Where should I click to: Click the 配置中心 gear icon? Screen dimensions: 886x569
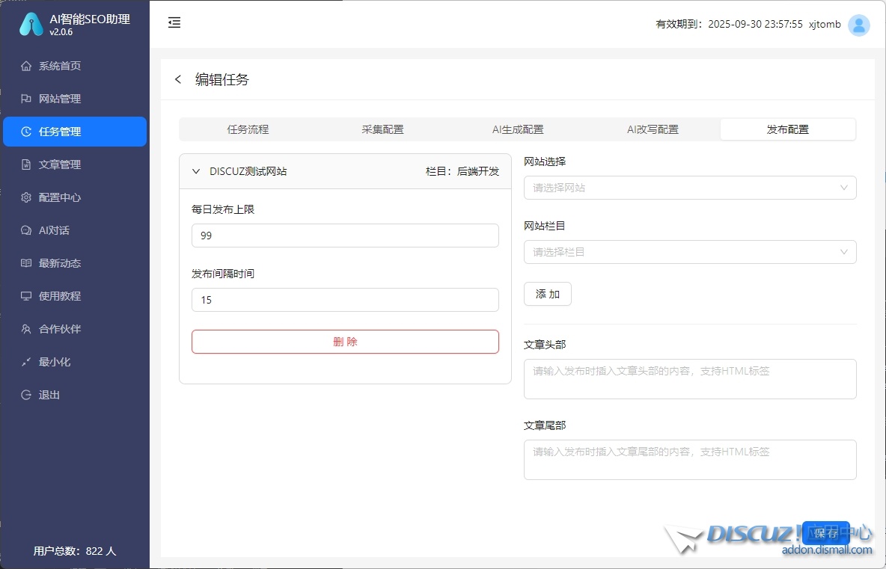(x=26, y=197)
